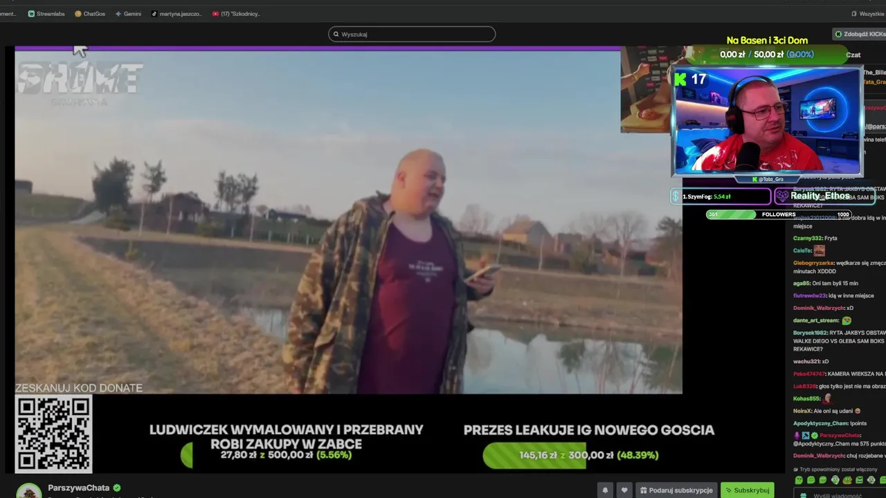Viewport: 886px width, 498px height.
Task: Open the martyna.jaszczo TikTok bookmark
Action: coord(177,14)
